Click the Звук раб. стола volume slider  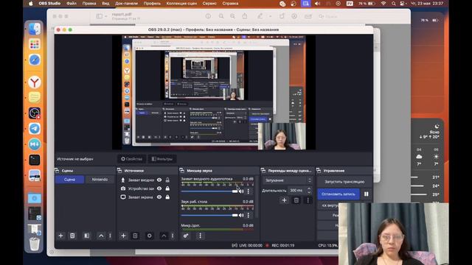tap(209, 215)
